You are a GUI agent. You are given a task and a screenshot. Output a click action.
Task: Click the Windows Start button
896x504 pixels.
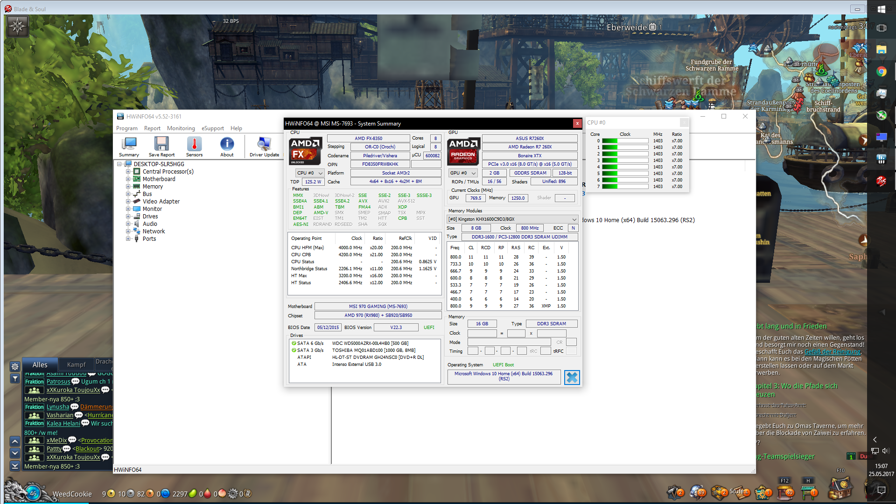pyautogui.click(x=881, y=9)
